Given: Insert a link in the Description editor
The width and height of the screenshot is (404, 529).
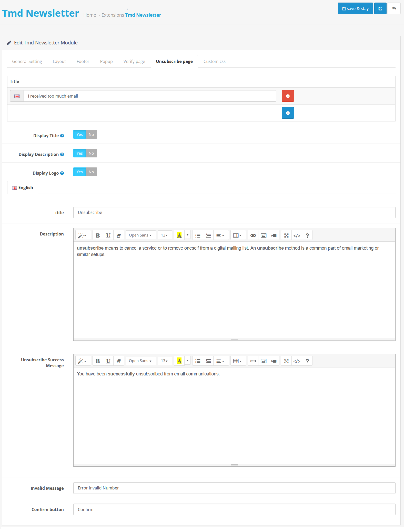Looking at the screenshot, I should pyautogui.click(x=253, y=235).
